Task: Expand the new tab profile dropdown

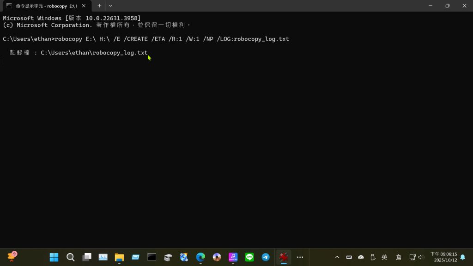Action: click(110, 6)
